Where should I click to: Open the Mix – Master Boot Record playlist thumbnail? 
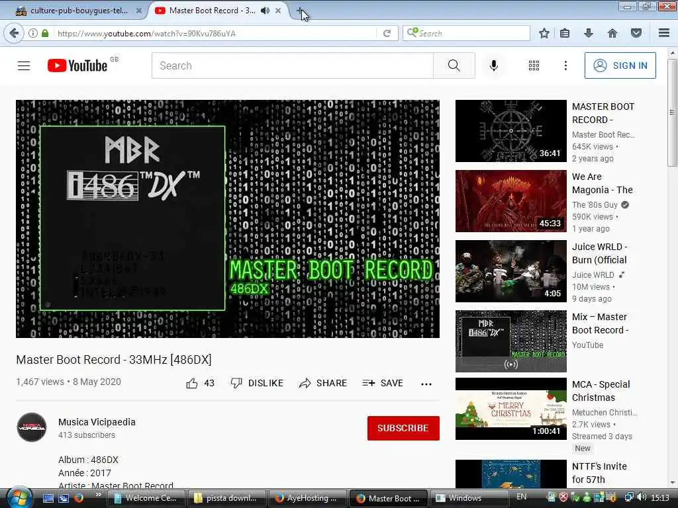pyautogui.click(x=510, y=341)
